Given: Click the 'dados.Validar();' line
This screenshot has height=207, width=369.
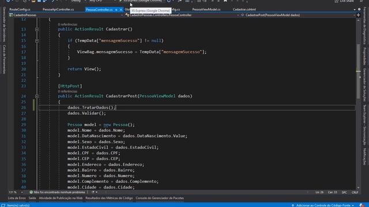Looking at the screenshot, I should pos(86,113).
